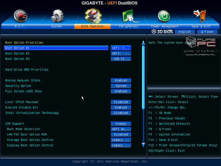The image size is (221, 166).
Task: Toggle Full Screen LOGO Show Enabled value
Action: pos(121,91)
